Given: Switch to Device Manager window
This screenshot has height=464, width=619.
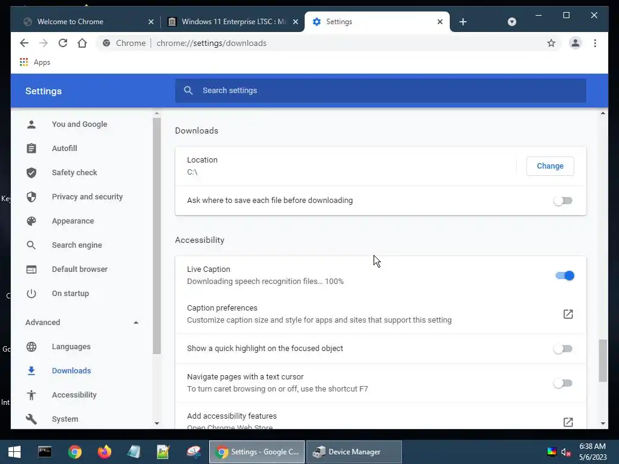Looking at the screenshot, I should [x=354, y=452].
